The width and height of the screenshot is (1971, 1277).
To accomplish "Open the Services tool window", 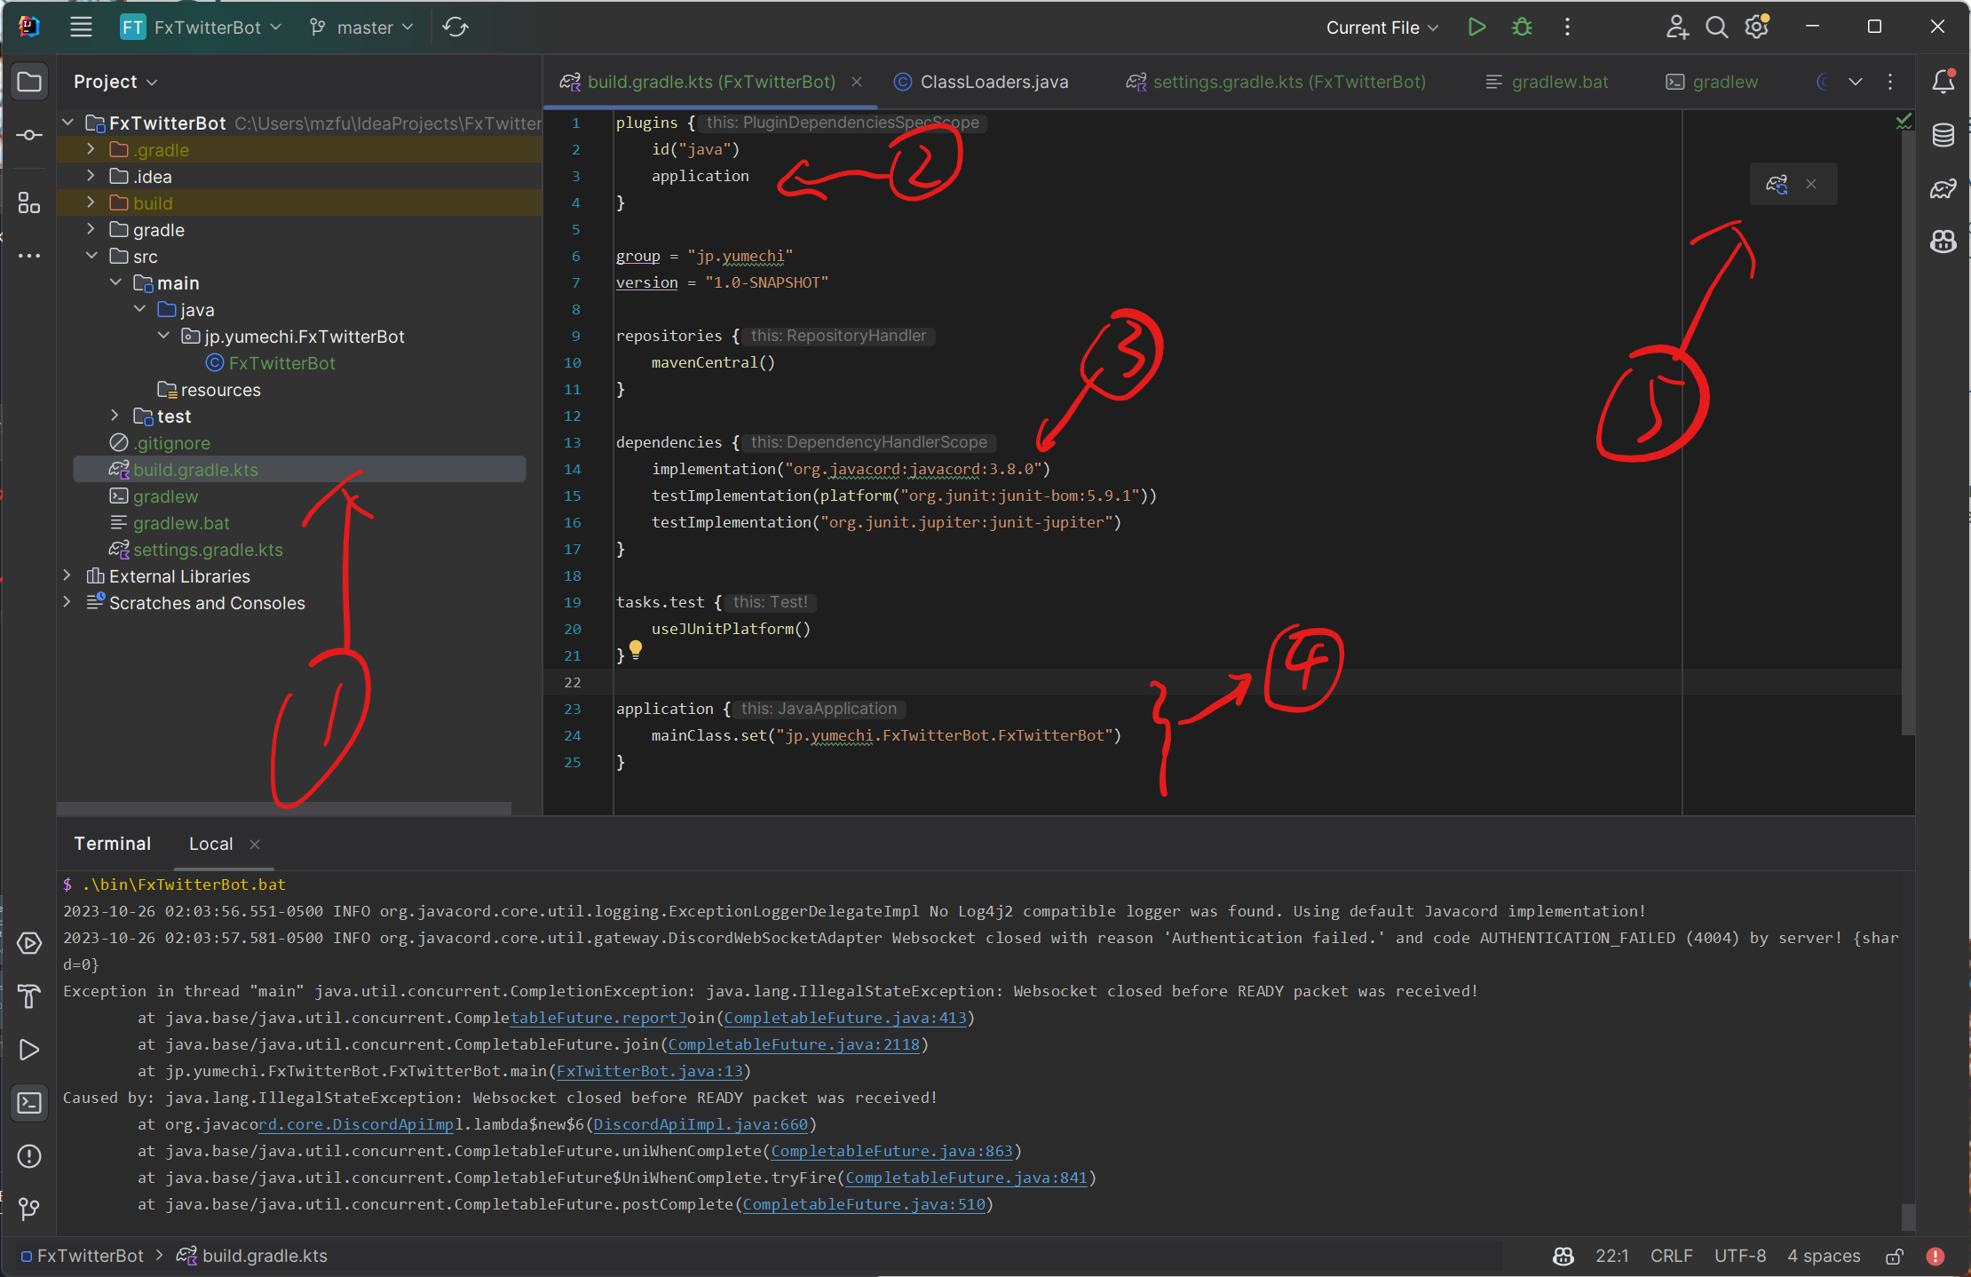I will point(29,943).
